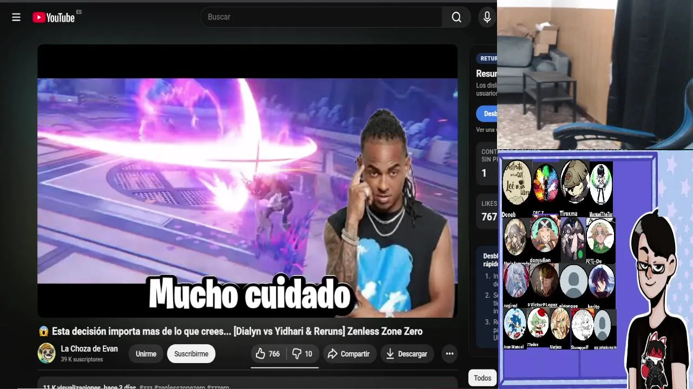
Task: Click Stumpyoff sketch-style avatar
Action: (x=583, y=324)
